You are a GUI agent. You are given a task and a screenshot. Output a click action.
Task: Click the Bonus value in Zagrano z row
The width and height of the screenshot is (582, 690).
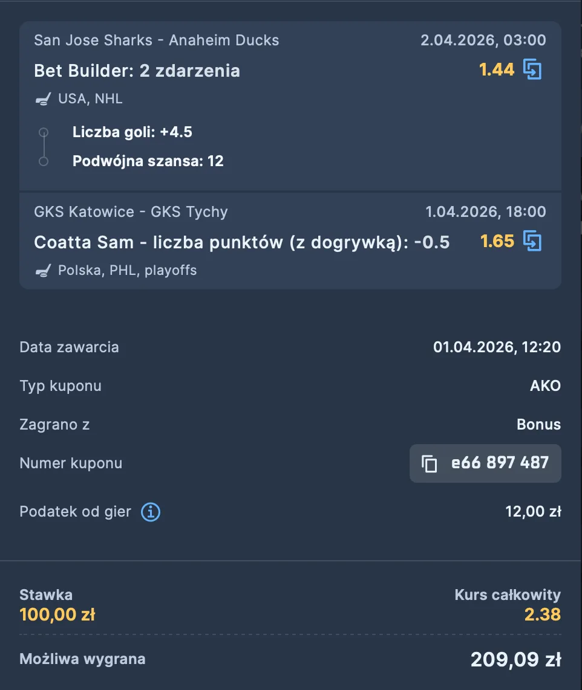pyautogui.click(x=538, y=424)
